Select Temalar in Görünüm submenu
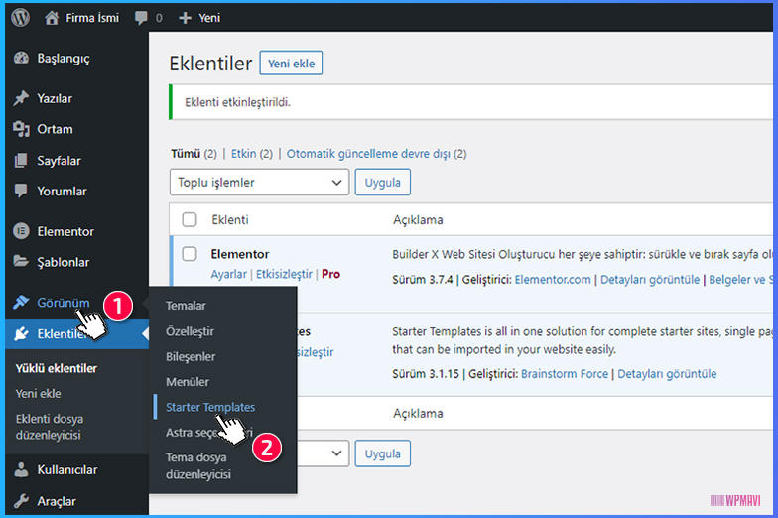The height and width of the screenshot is (518, 778). [x=187, y=306]
